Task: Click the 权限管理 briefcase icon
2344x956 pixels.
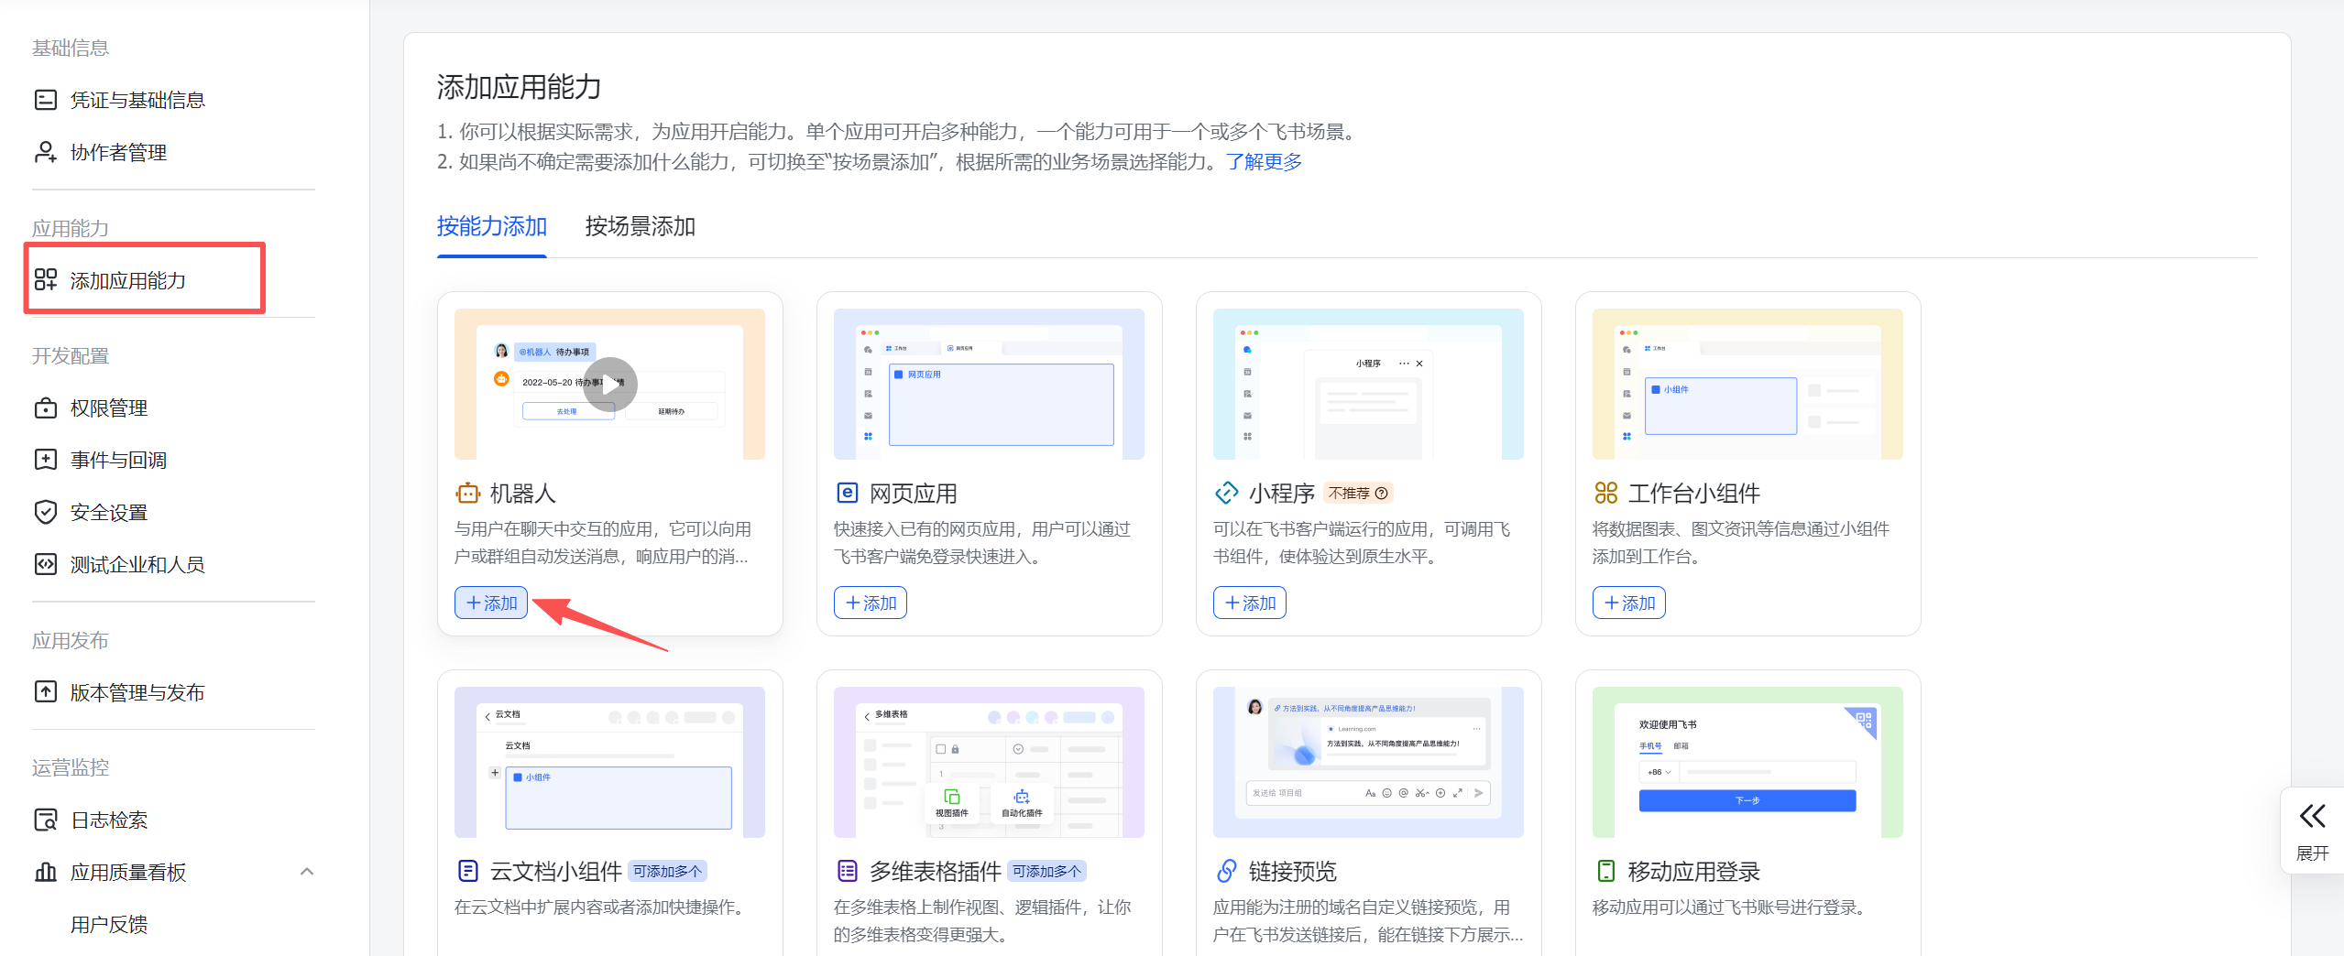Action: click(45, 408)
